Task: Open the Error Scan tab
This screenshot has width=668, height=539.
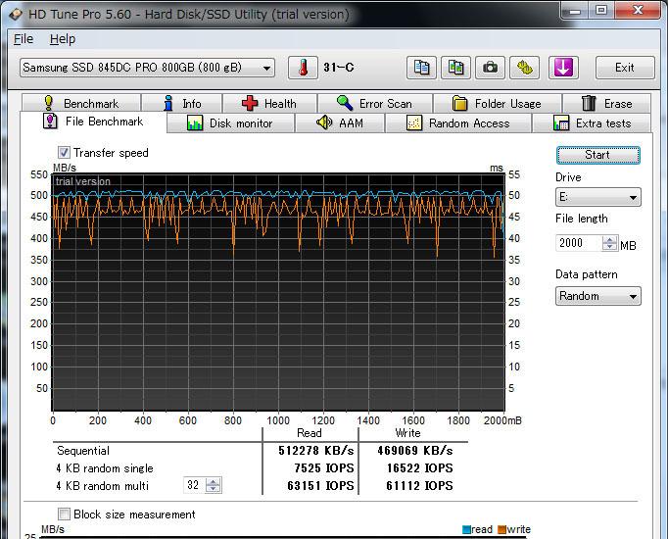Action: tap(374, 103)
